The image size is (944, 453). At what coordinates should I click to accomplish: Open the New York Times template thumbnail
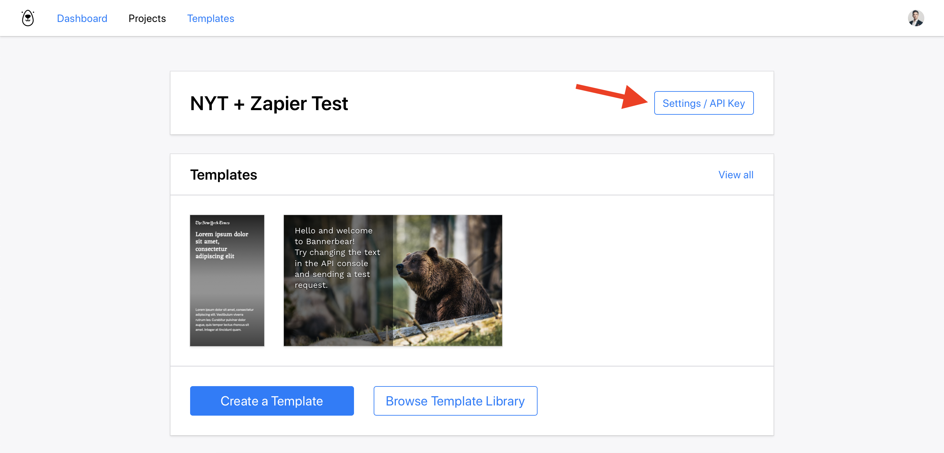(227, 280)
